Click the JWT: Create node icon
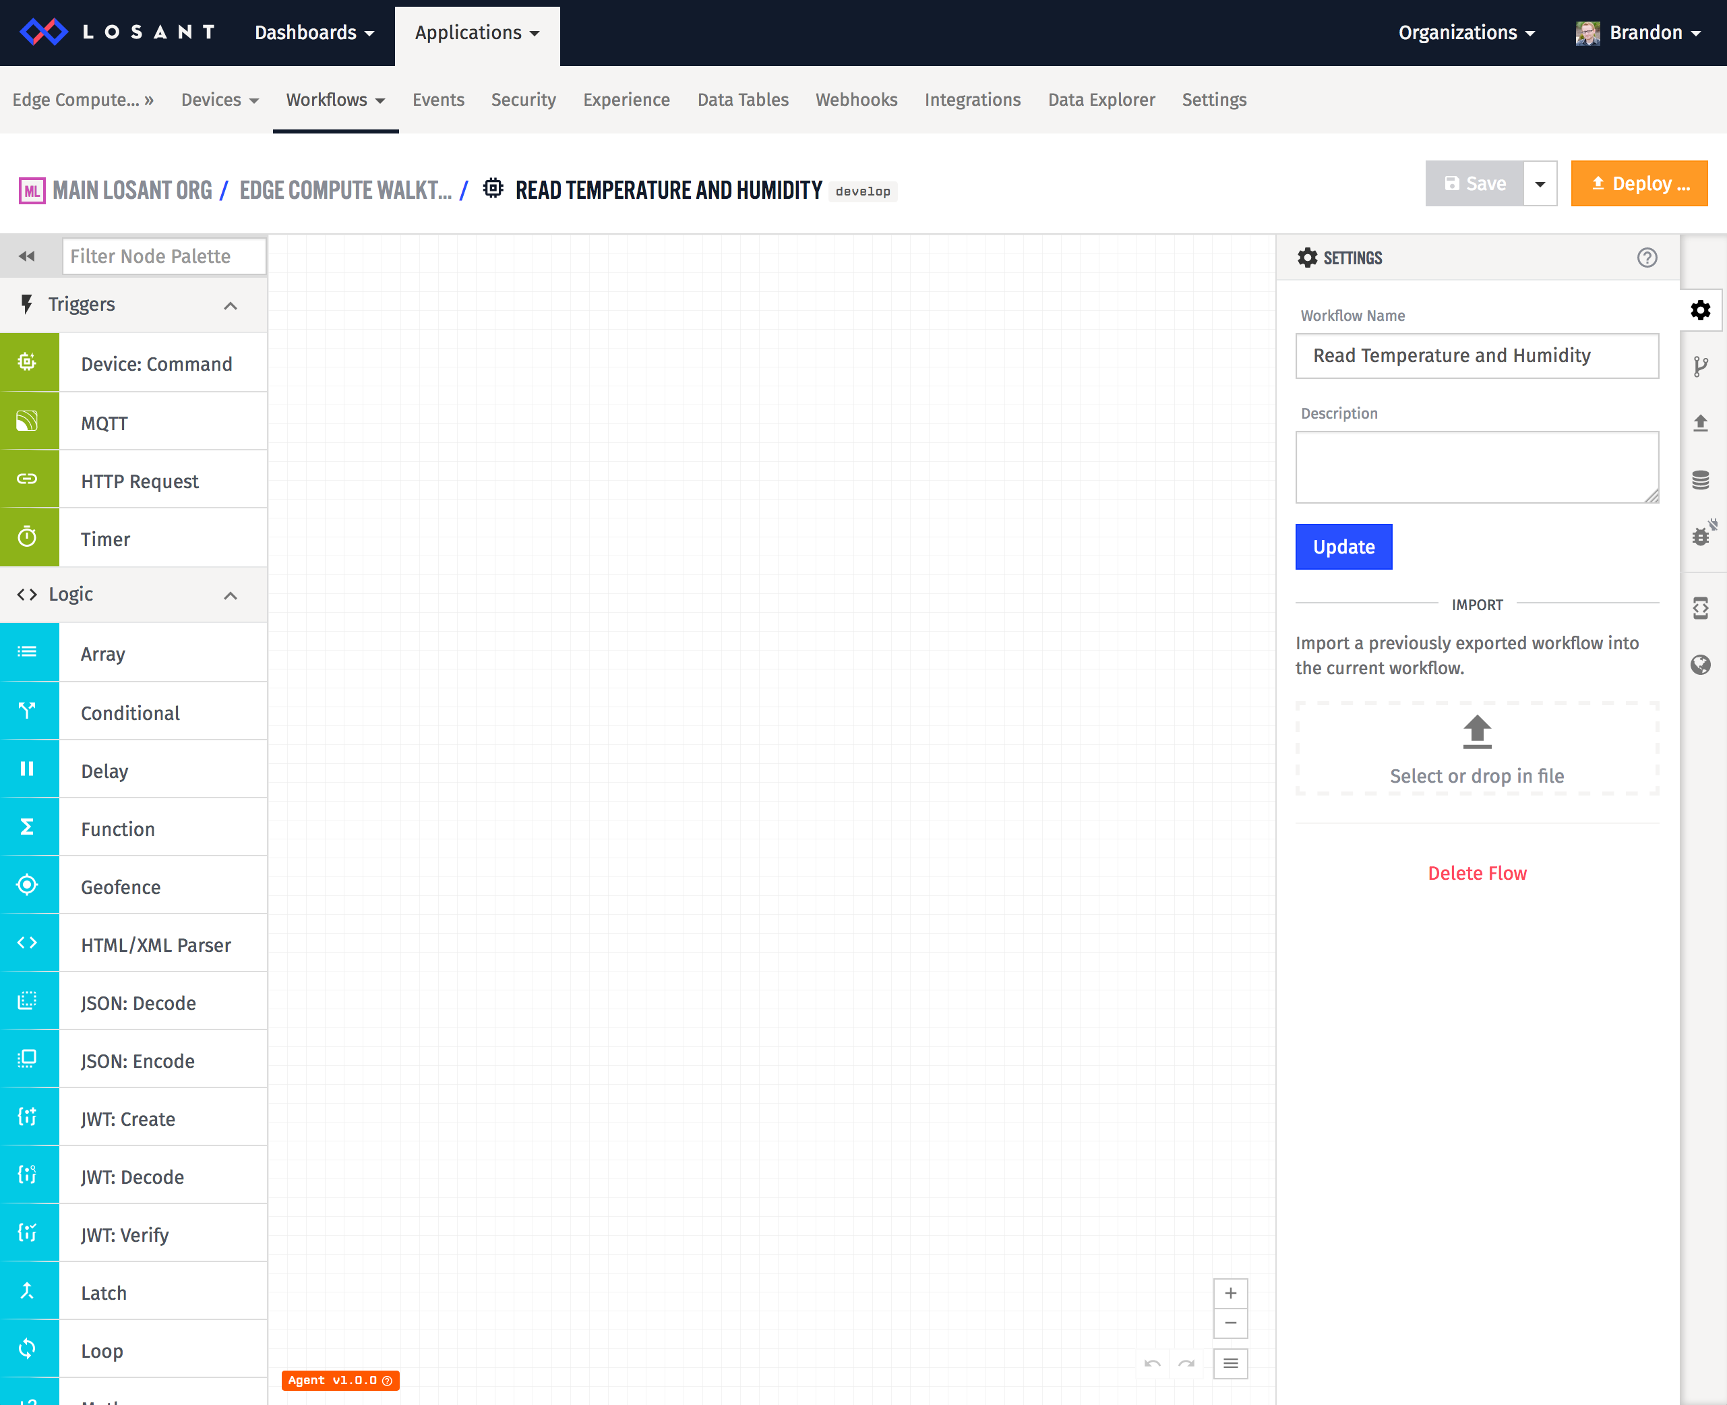Image resolution: width=1727 pixels, height=1405 pixels. tap(29, 1118)
